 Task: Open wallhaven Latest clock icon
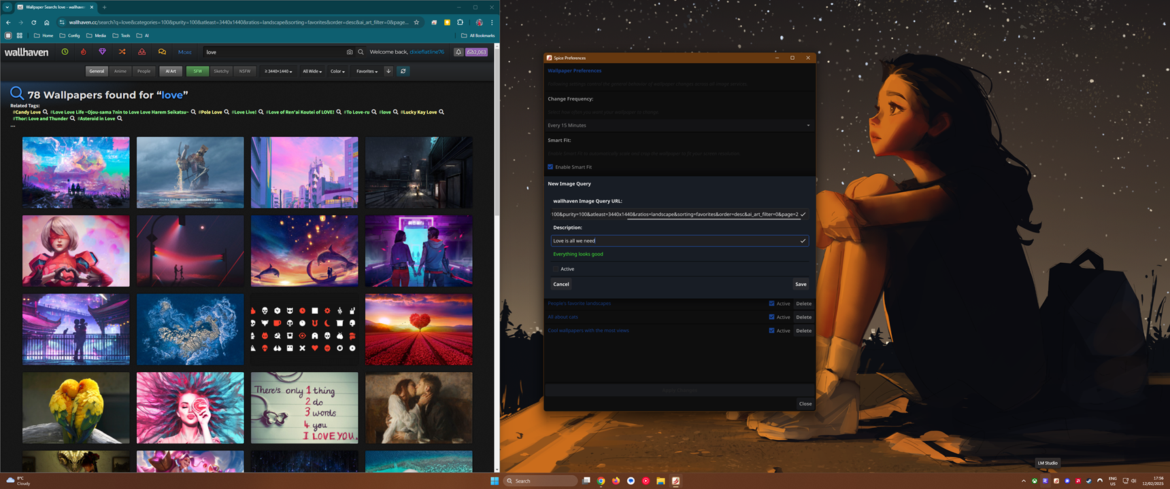pyautogui.click(x=65, y=52)
